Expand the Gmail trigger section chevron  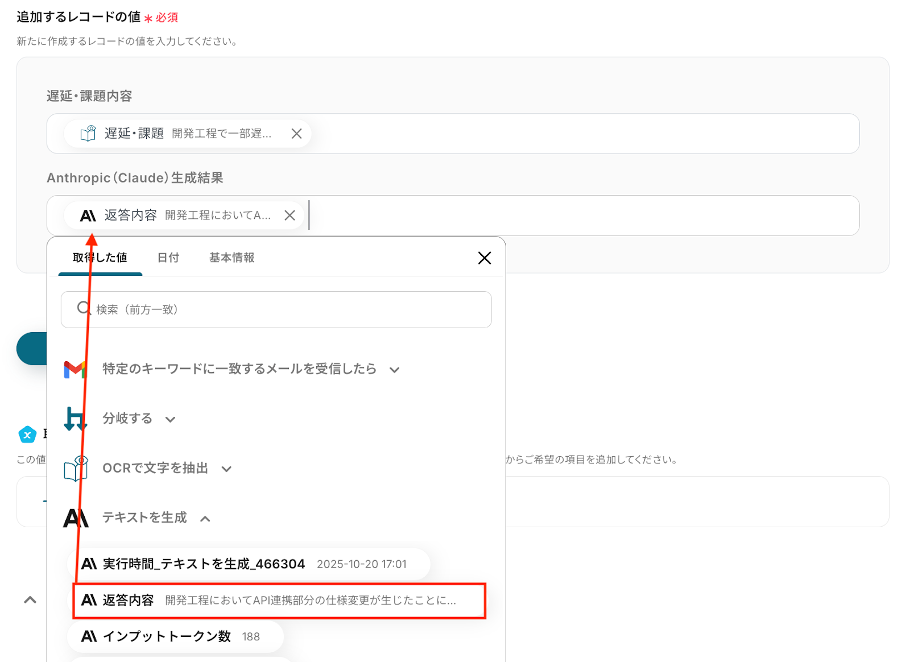(x=394, y=370)
